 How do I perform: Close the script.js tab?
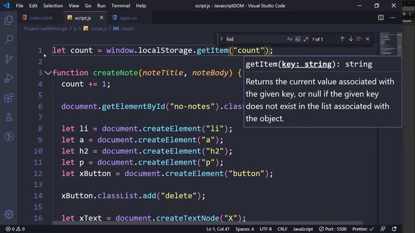coord(101,17)
